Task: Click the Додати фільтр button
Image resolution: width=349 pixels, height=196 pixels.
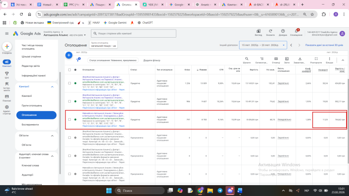Action: click(151, 60)
